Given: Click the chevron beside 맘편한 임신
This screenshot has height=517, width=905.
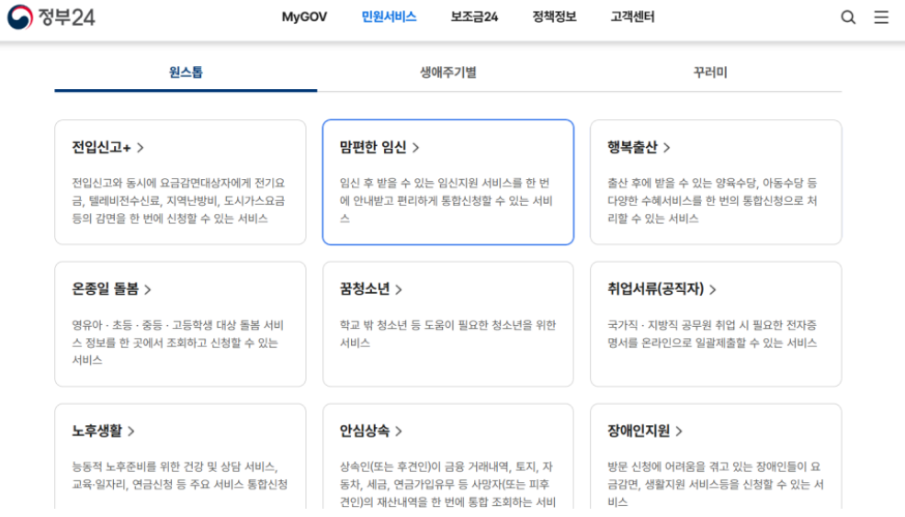Looking at the screenshot, I should (415, 148).
